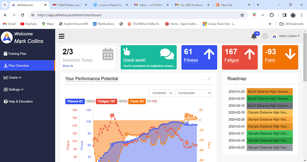The height and width of the screenshot is (162, 307).
Task: Reload the Athletica dashboard page
Action: tap(23, 15)
